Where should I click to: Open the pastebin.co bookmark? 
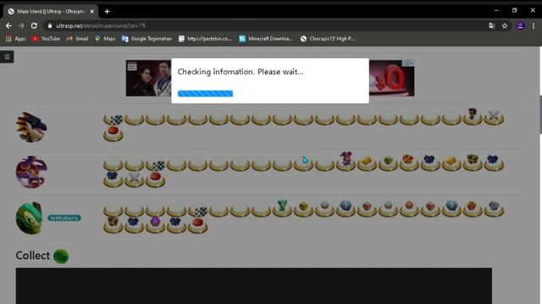(x=205, y=39)
